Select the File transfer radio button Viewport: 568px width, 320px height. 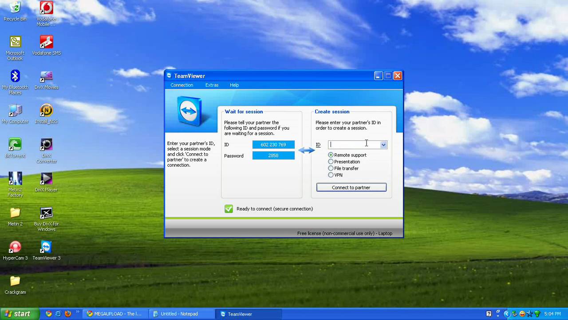[331, 168]
